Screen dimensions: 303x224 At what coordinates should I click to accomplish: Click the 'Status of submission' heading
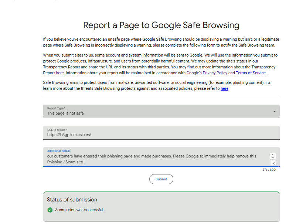(72, 200)
